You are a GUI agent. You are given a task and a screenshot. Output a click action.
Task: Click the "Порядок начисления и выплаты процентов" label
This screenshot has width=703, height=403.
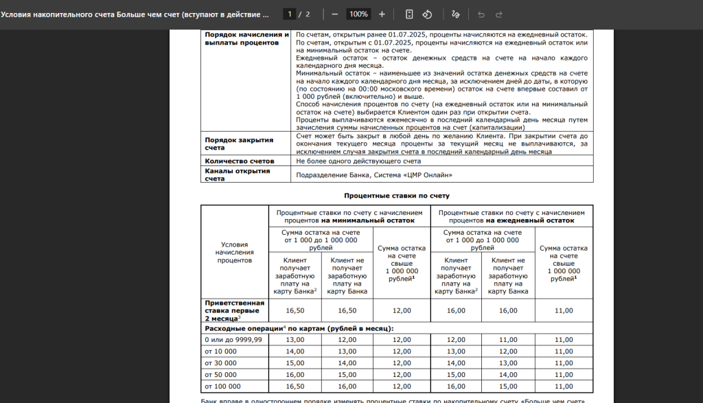coord(247,38)
